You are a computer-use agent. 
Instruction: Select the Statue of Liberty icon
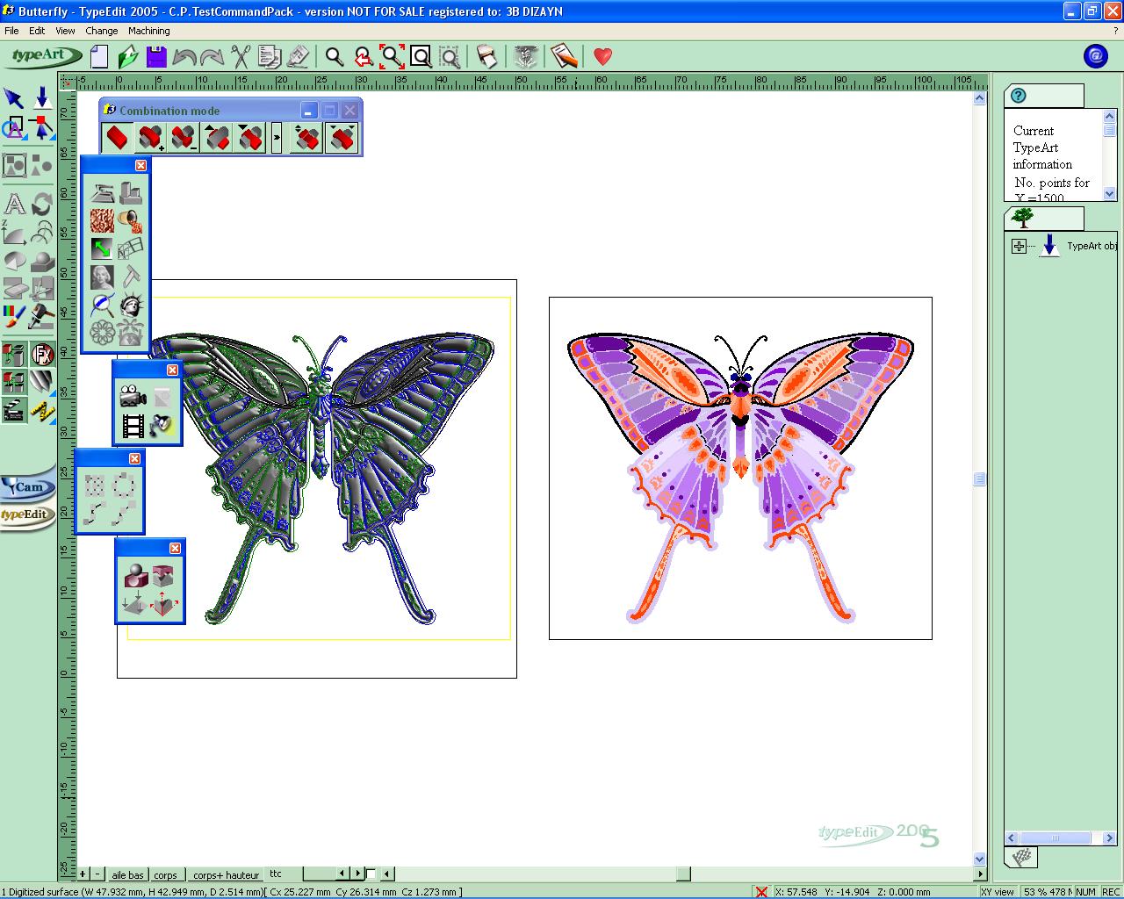pos(132,306)
